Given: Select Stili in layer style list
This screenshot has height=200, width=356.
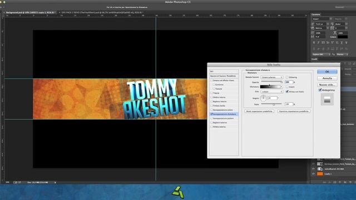Looking at the screenshot, I should pos(224,72).
